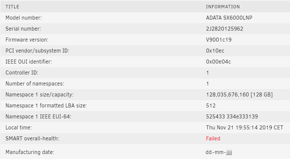Screen dimensions: 290x159
Task: Click the formatted LBA size 512
Action: pos(211,105)
